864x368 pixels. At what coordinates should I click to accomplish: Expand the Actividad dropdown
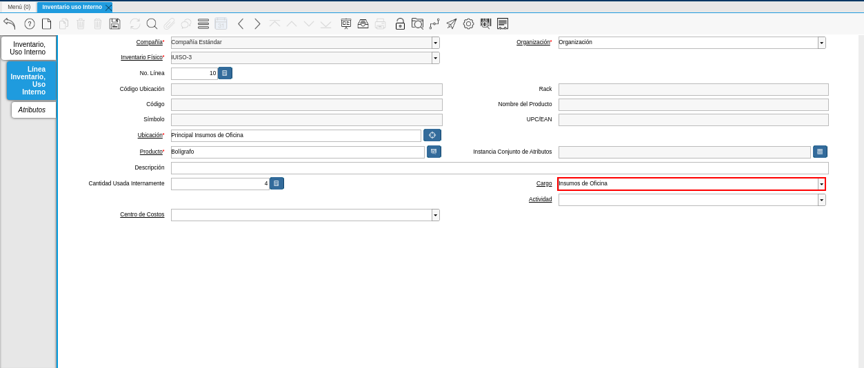pos(821,200)
